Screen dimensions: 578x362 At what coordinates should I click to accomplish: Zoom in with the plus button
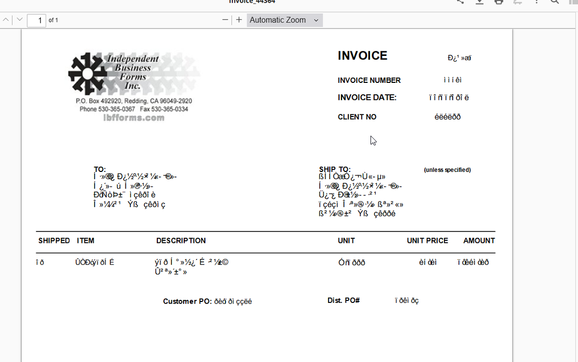(x=239, y=20)
